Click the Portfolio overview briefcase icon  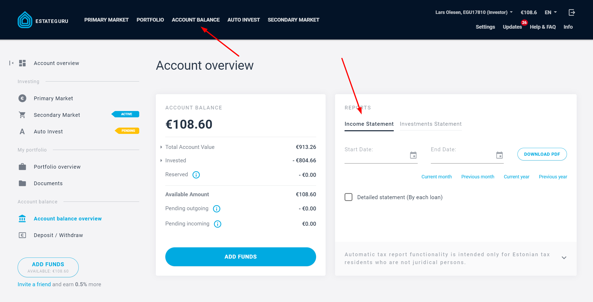(22, 167)
